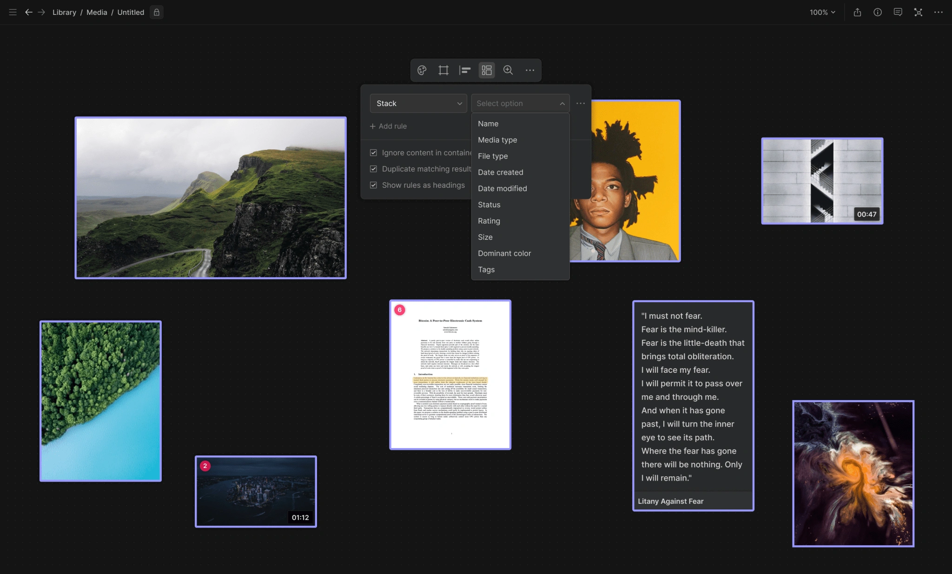Open the share/export icon at top right
Viewport: 952px width, 574px height.
click(x=857, y=13)
